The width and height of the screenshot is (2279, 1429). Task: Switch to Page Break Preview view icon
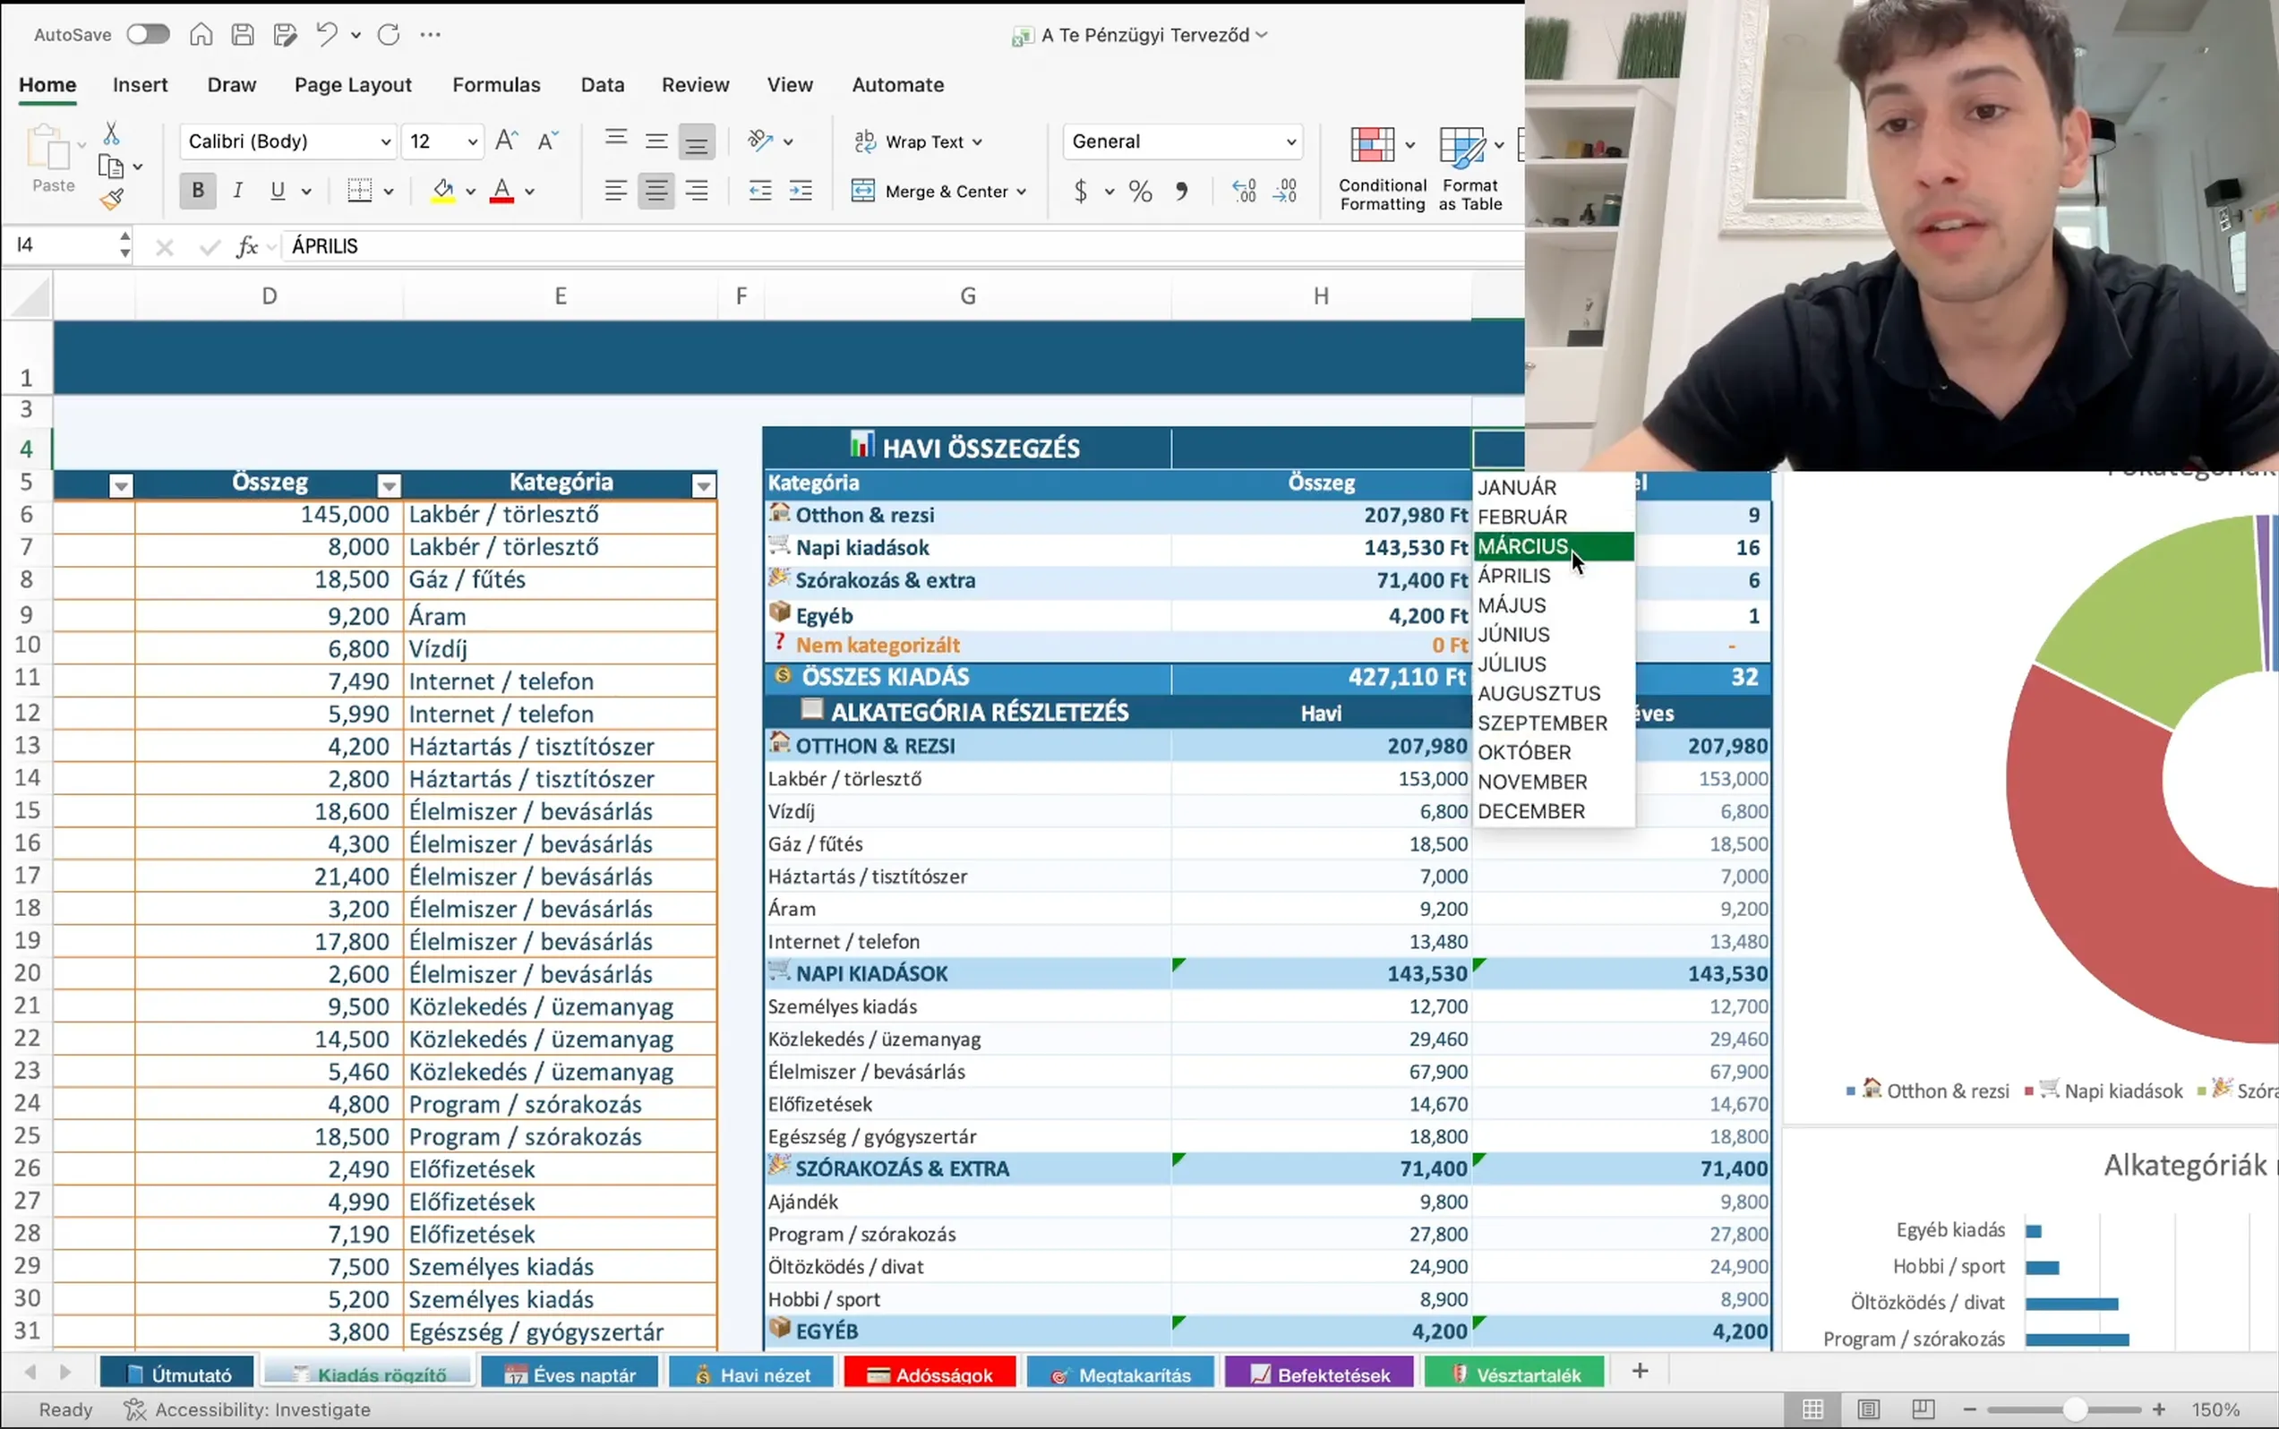click(x=1923, y=1409)
